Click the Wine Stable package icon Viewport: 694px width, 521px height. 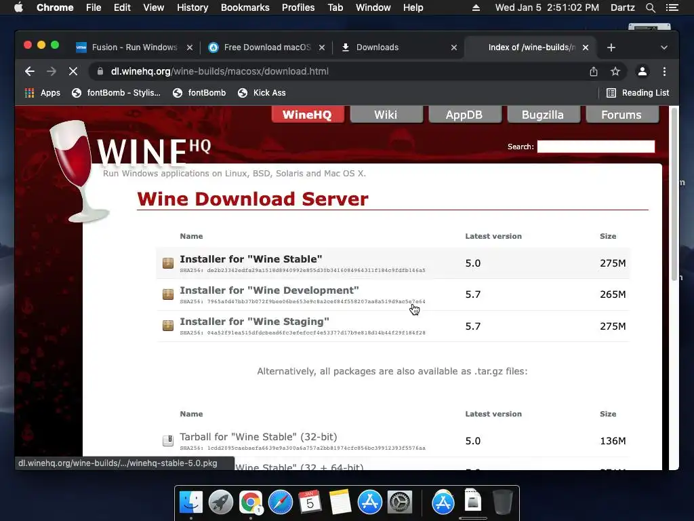(168, 263)
